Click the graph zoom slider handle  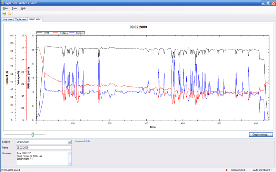pos(33,135)
